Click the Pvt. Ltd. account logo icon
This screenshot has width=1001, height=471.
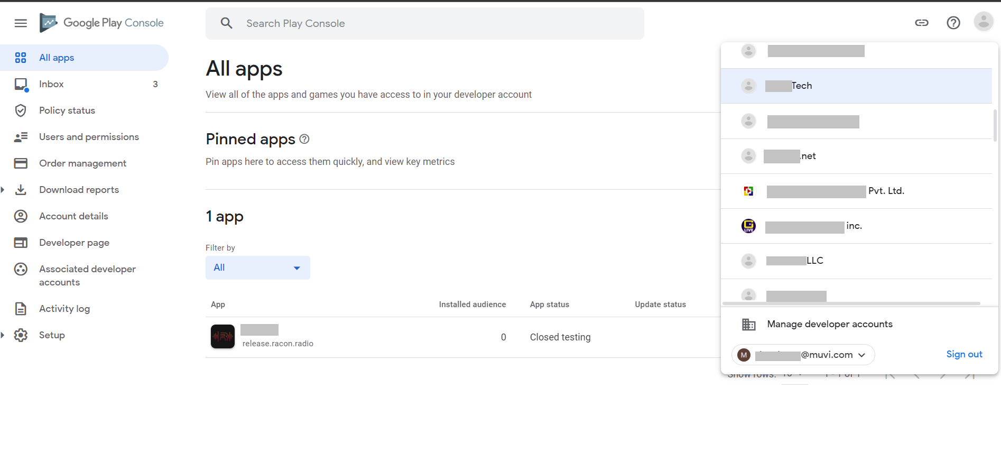(x=748, y=191)
